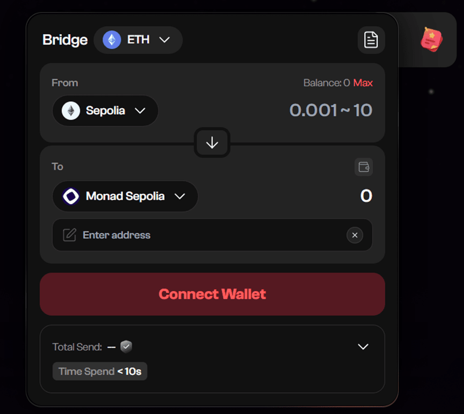
Task: Click the Ethereum ETH token logo
Action: [x=112, y=40]
